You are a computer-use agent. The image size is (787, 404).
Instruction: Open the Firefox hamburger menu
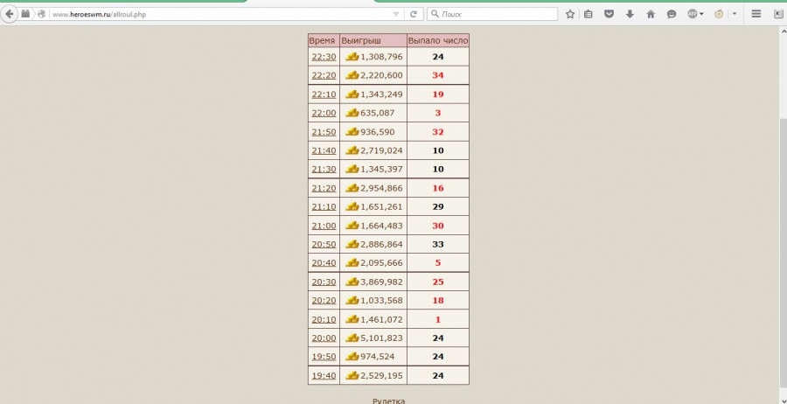756,14
